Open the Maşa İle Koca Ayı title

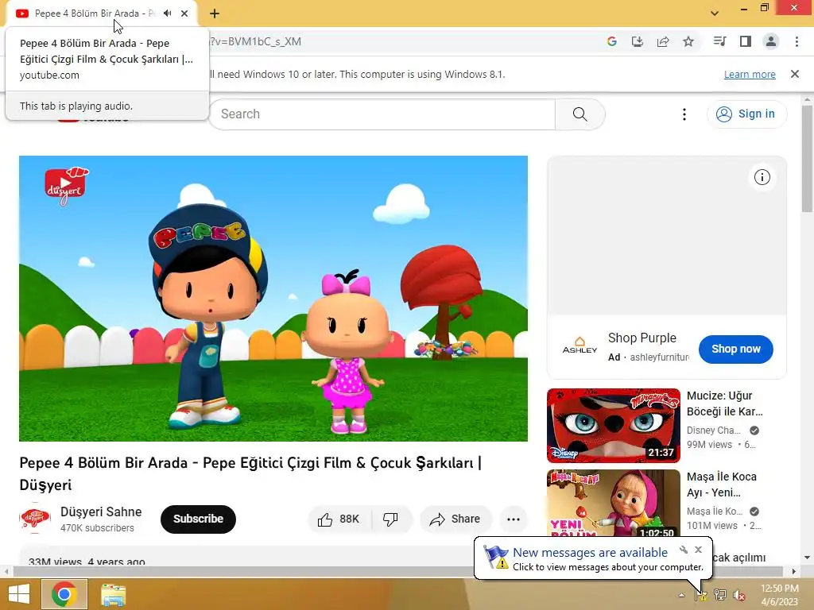coord(722,485)
